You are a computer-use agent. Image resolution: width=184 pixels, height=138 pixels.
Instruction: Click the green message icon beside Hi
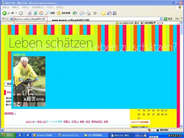[117, 23]
